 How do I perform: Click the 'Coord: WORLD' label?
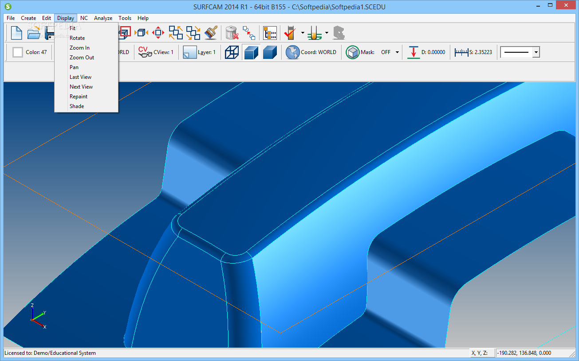click(x=319, y=52)
